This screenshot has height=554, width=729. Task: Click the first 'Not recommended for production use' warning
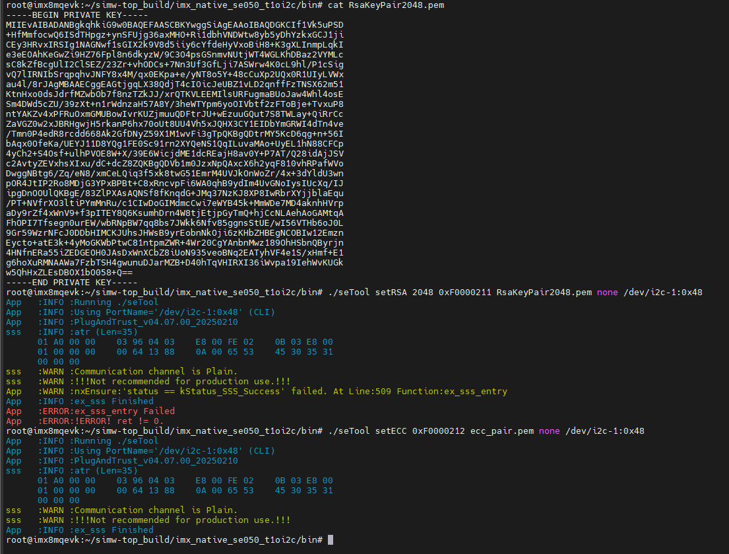point(148,382)
